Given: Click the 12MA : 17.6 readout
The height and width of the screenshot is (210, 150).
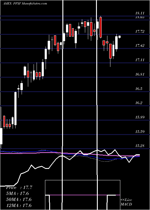Looking at the screenshot, I should [19, 205].
